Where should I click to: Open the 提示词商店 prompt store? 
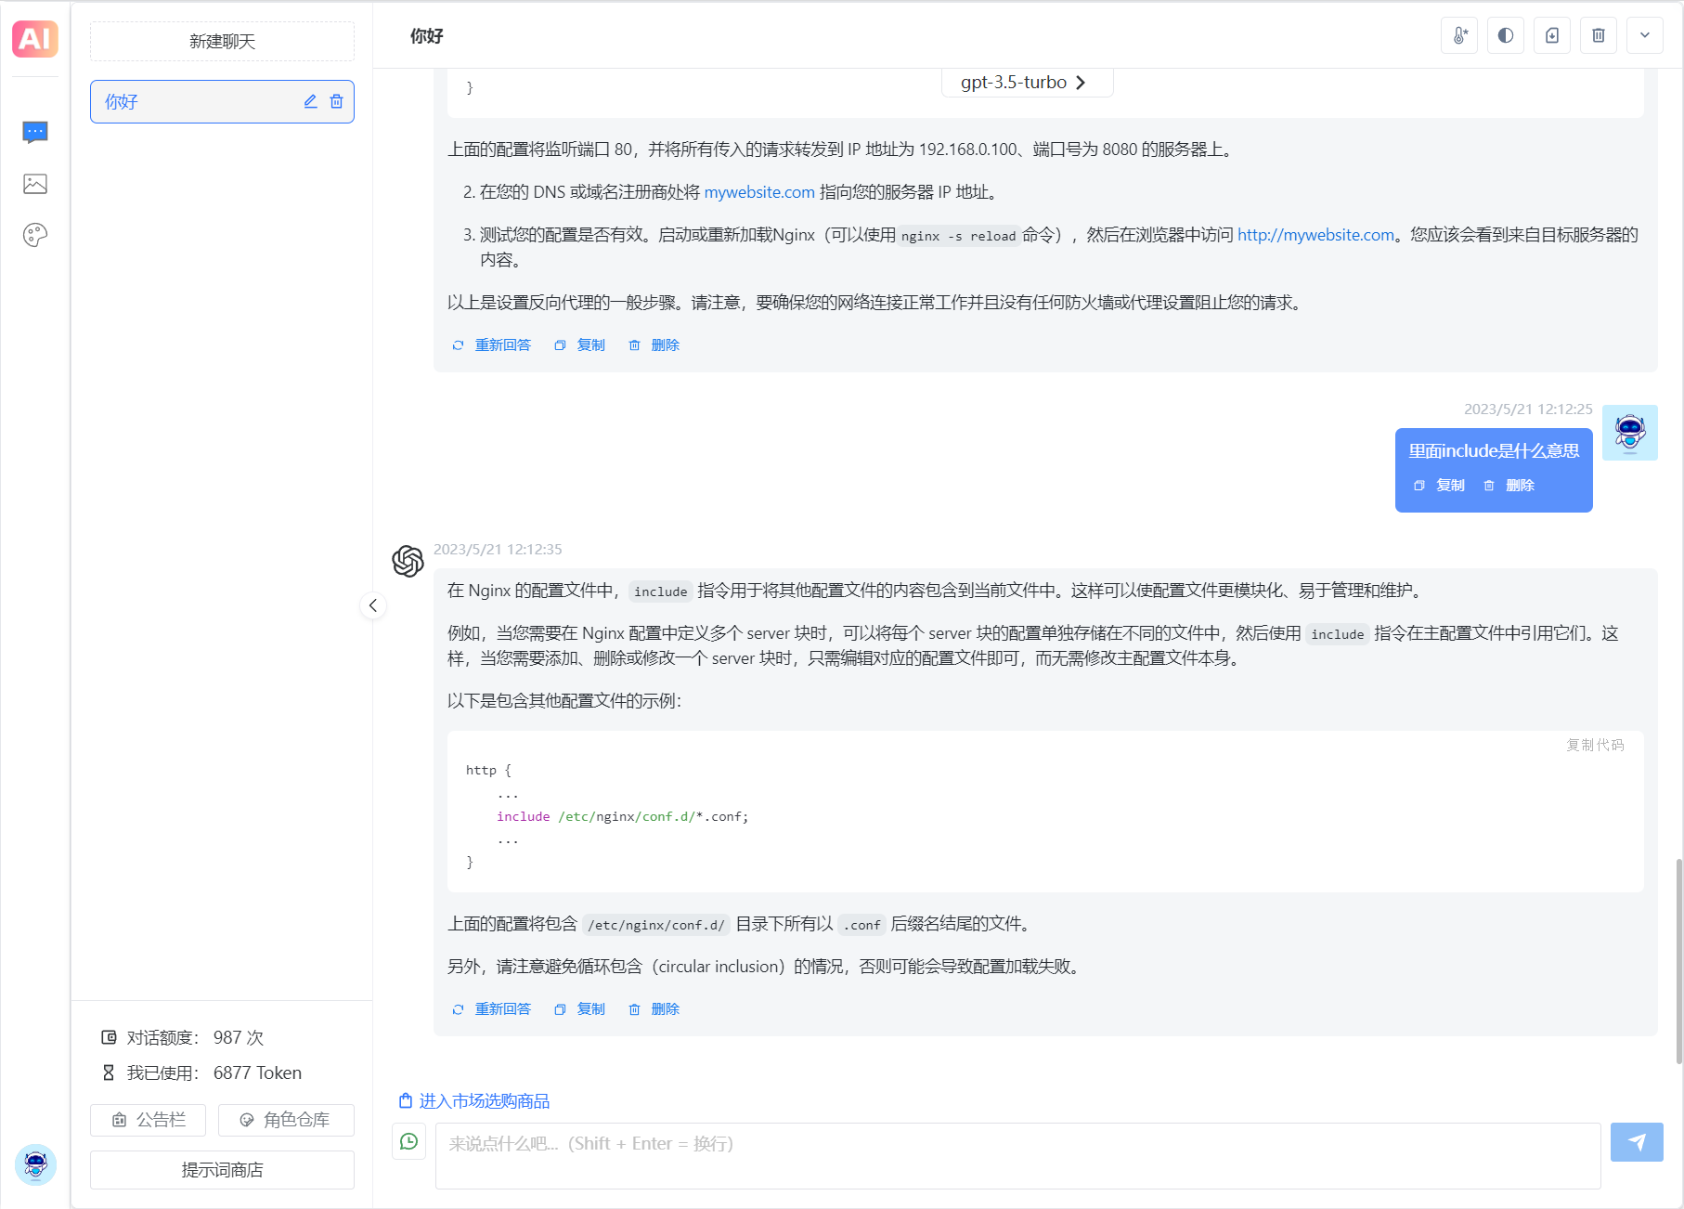pos(222,1170)
